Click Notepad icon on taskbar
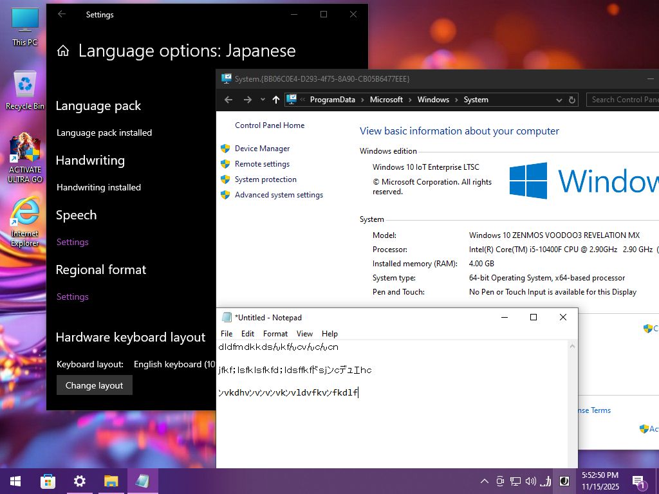 (142, 481)
